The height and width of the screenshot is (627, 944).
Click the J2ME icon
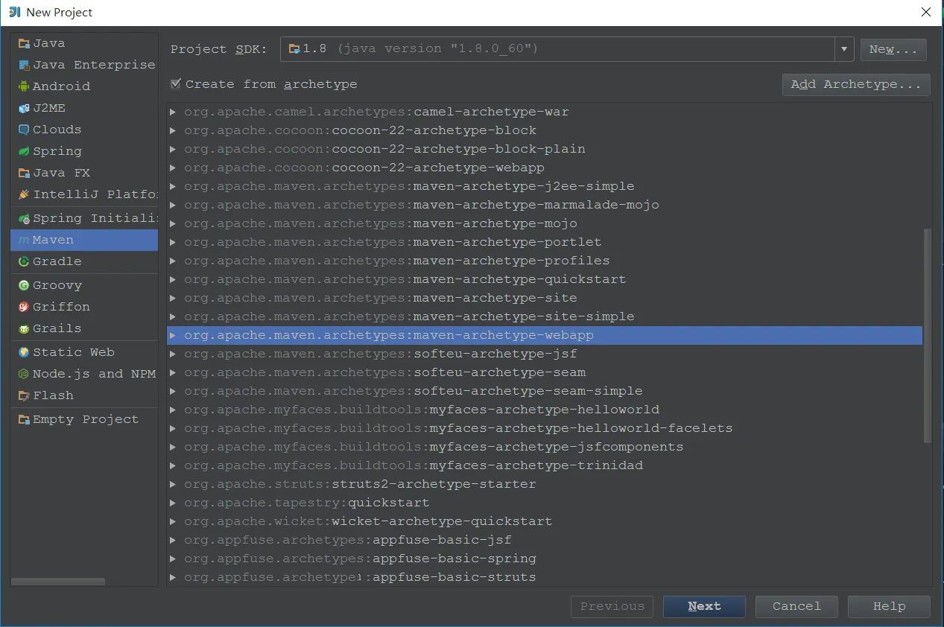click(x=24, y=108)
